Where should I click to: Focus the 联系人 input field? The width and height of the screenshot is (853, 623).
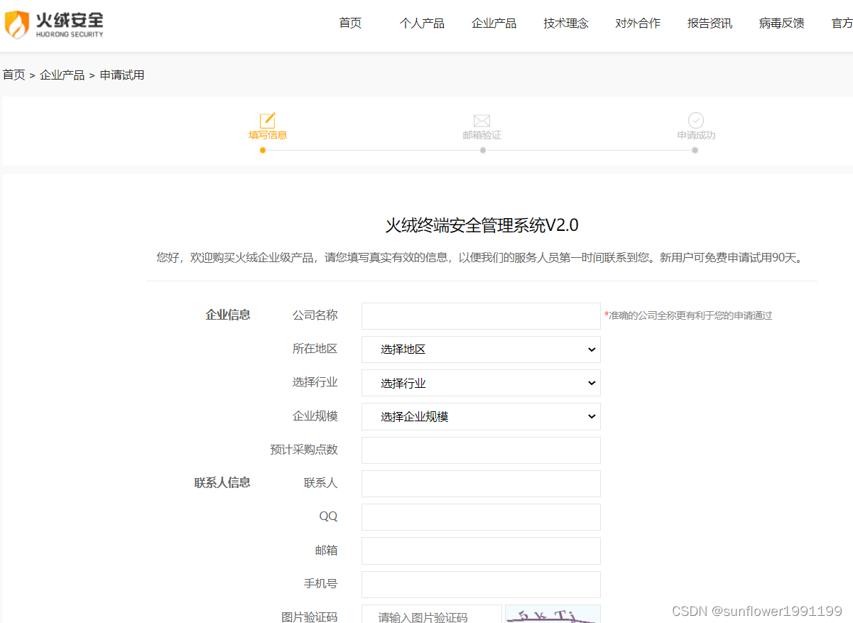tap(481, 484)
